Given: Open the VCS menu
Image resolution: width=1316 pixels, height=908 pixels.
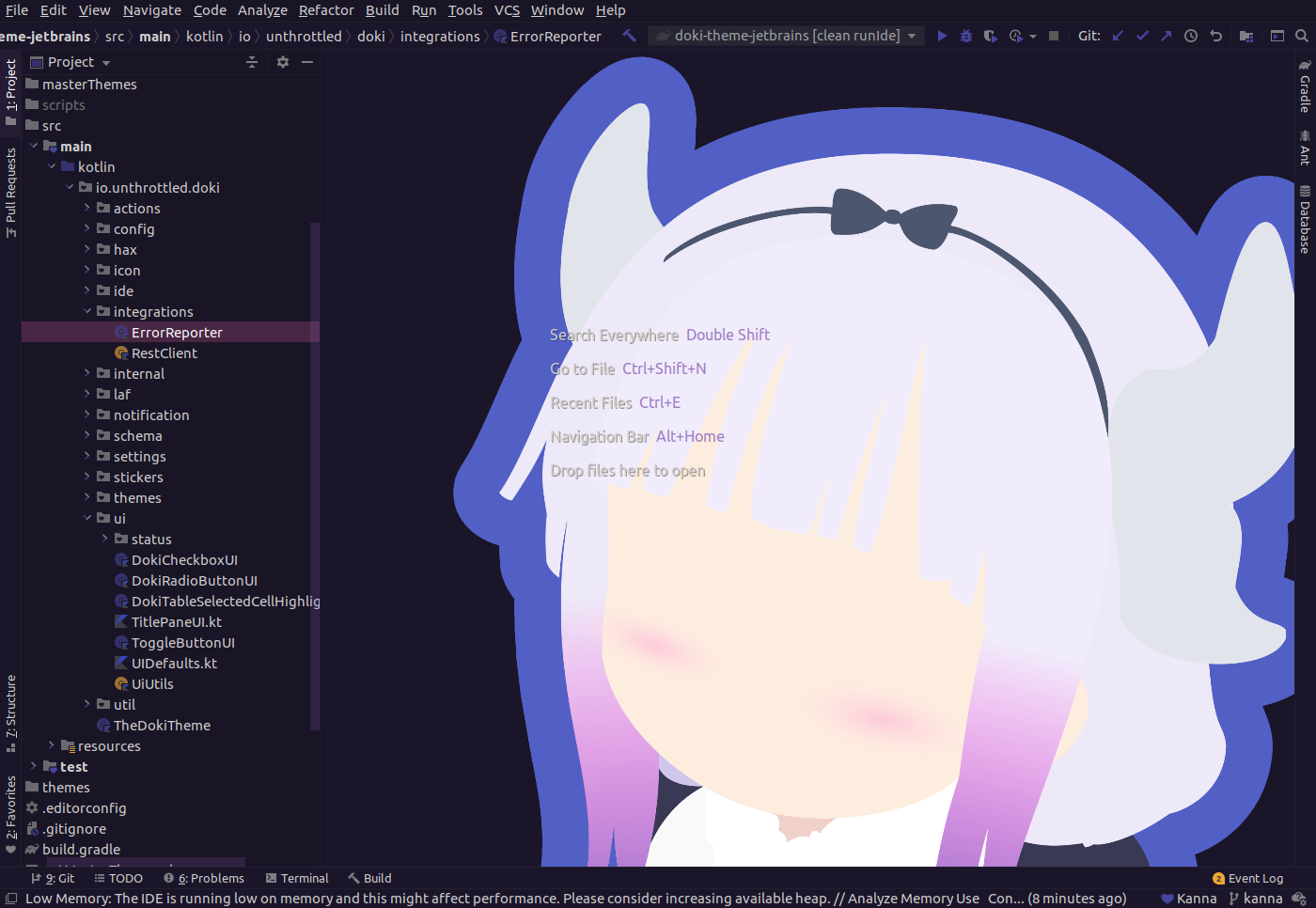Looking at the screenshot, I should click(507, 10).
